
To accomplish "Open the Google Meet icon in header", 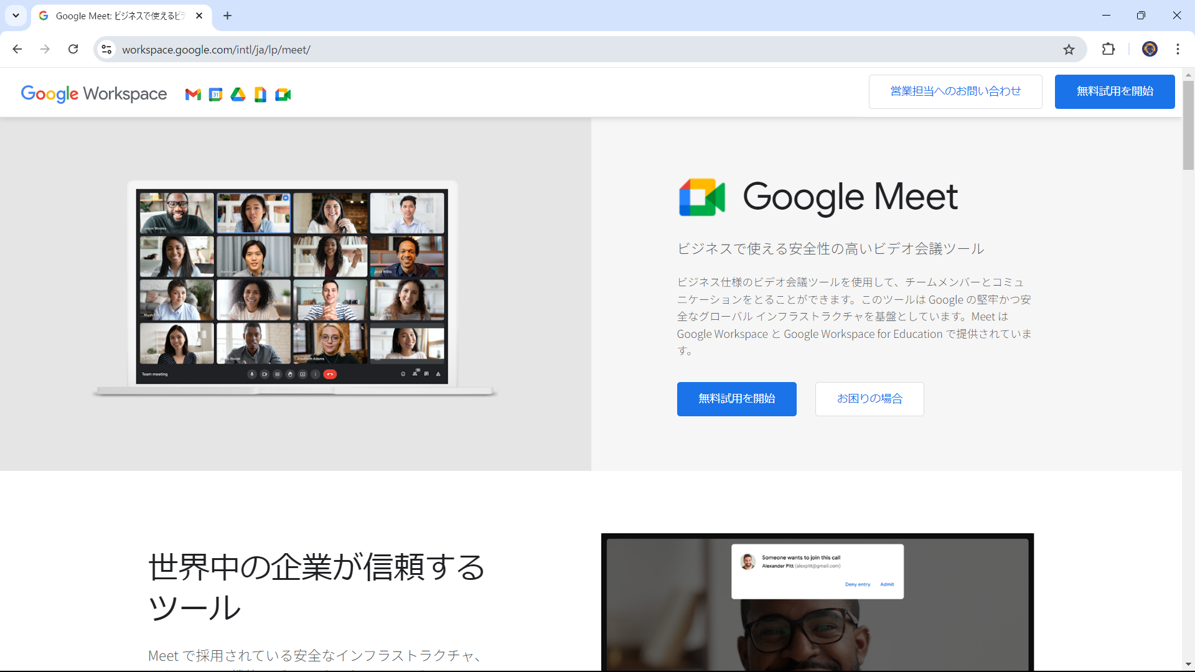I will tap(283, 95).
